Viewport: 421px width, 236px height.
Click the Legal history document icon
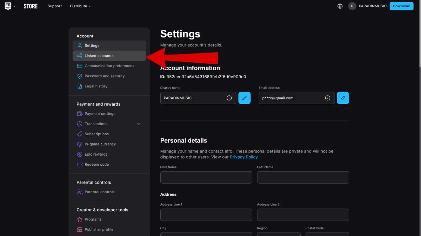point(80,86)
